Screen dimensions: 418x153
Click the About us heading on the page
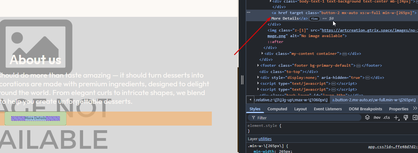click(x=35, y=59)
